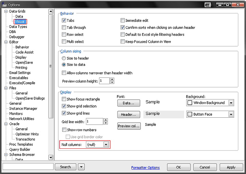Click the arrow icon in title bar

[208, 5]
